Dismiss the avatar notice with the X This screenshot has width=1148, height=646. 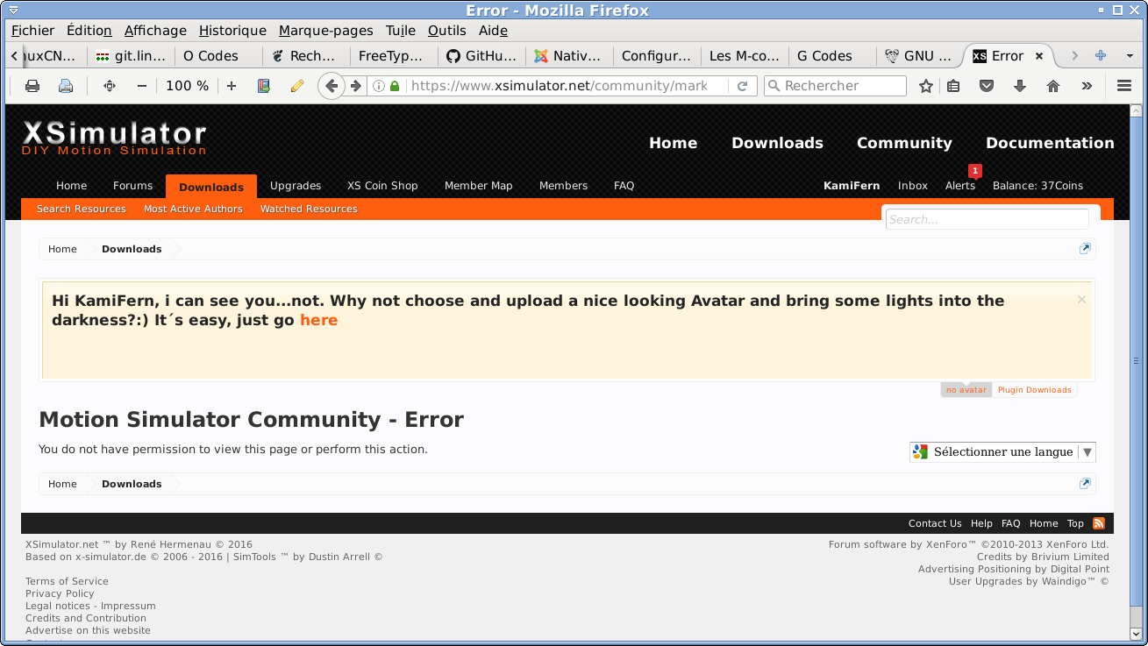pyautogui.click(x=1081, y=300)
